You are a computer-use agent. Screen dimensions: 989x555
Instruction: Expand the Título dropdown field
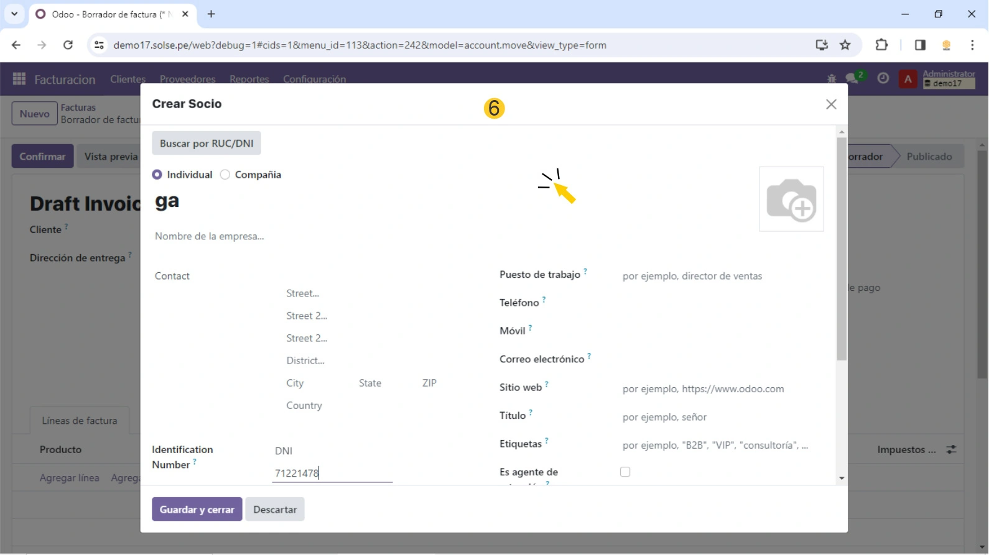click(715, 417)
